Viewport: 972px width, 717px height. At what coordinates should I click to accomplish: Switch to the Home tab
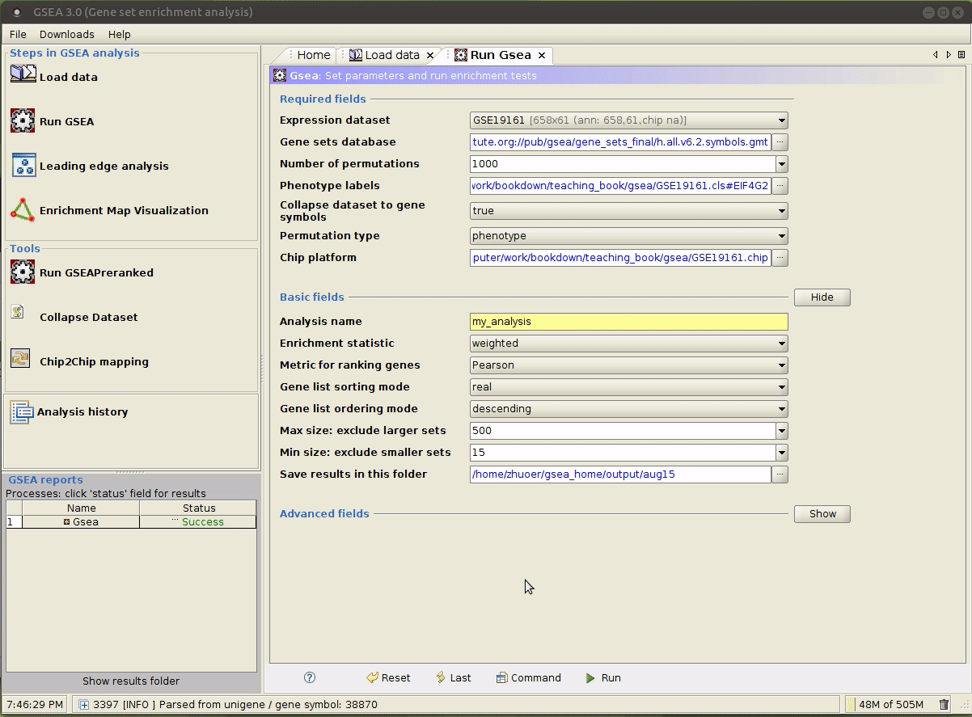click(x=313, y=55)
